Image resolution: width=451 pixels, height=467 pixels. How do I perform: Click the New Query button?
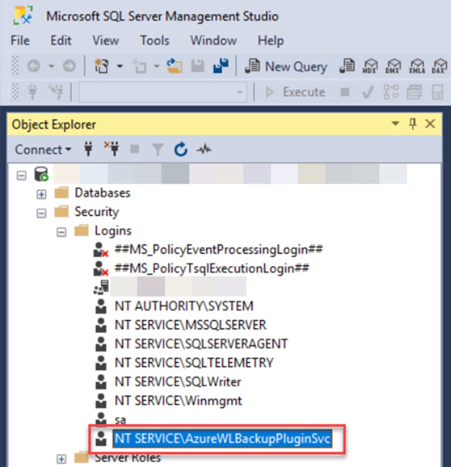pos(286,67)
